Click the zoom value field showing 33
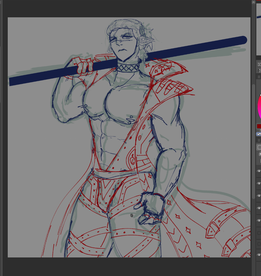261x276 pixels. [259, 65]
